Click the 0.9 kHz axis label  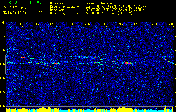click(2, 64)
